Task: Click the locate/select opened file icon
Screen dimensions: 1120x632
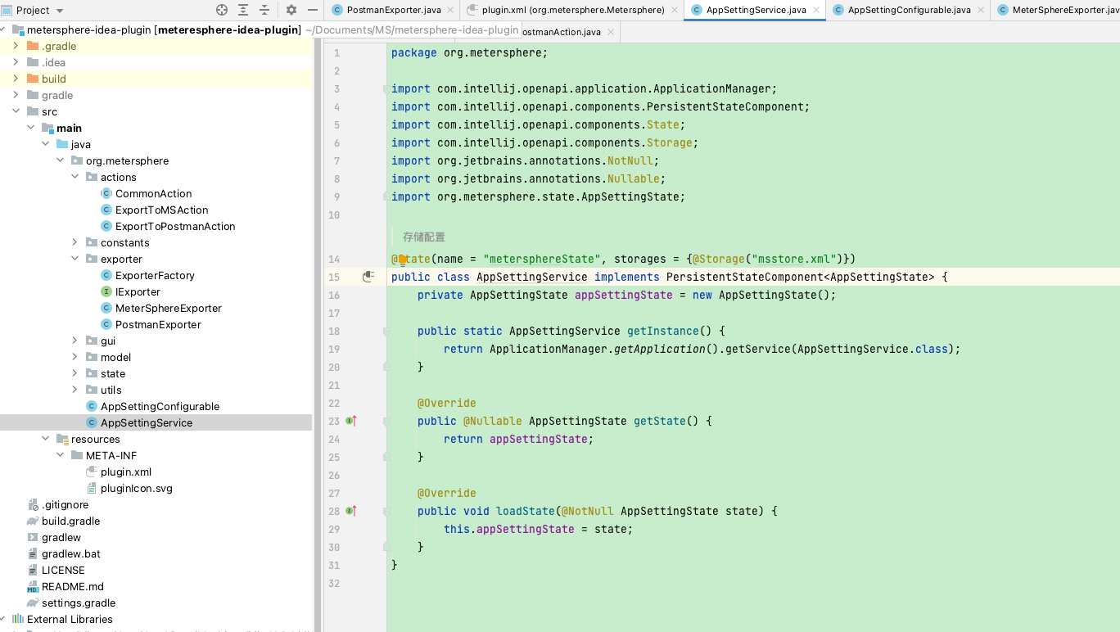Action: coord(222,10)
